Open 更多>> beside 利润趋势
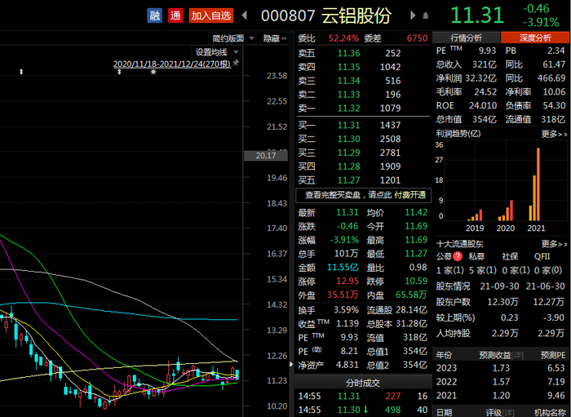This screenshot has height=417, width=571. pyautogui.click(x=554, y=134)
